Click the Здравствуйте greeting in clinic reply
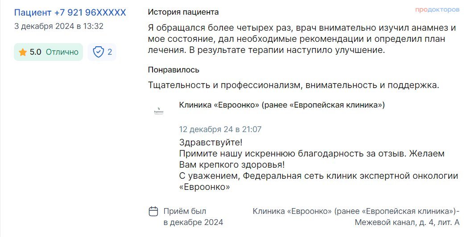This screenshot has height=237, width=471. point(211,142)
